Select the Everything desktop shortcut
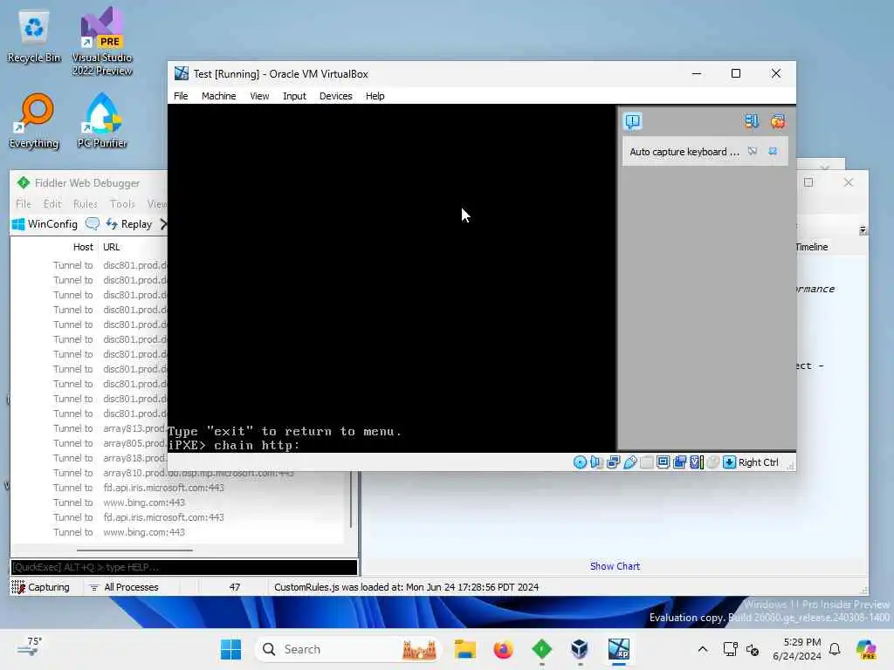 pos(34,120)
